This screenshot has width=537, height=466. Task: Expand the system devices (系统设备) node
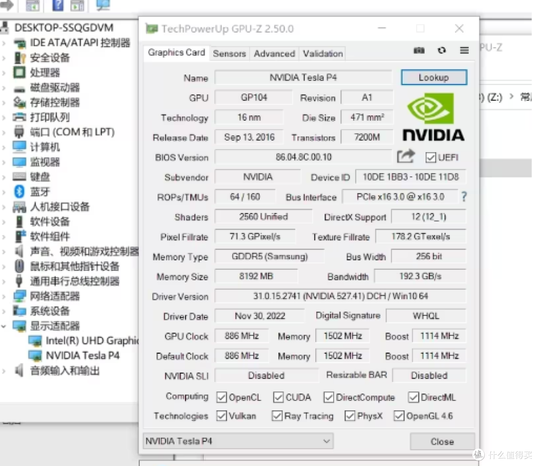pyautogui.click(x=4, y=311)
